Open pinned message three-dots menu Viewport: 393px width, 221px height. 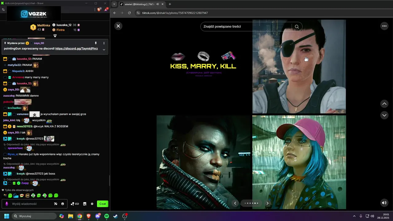coord(104,43)
